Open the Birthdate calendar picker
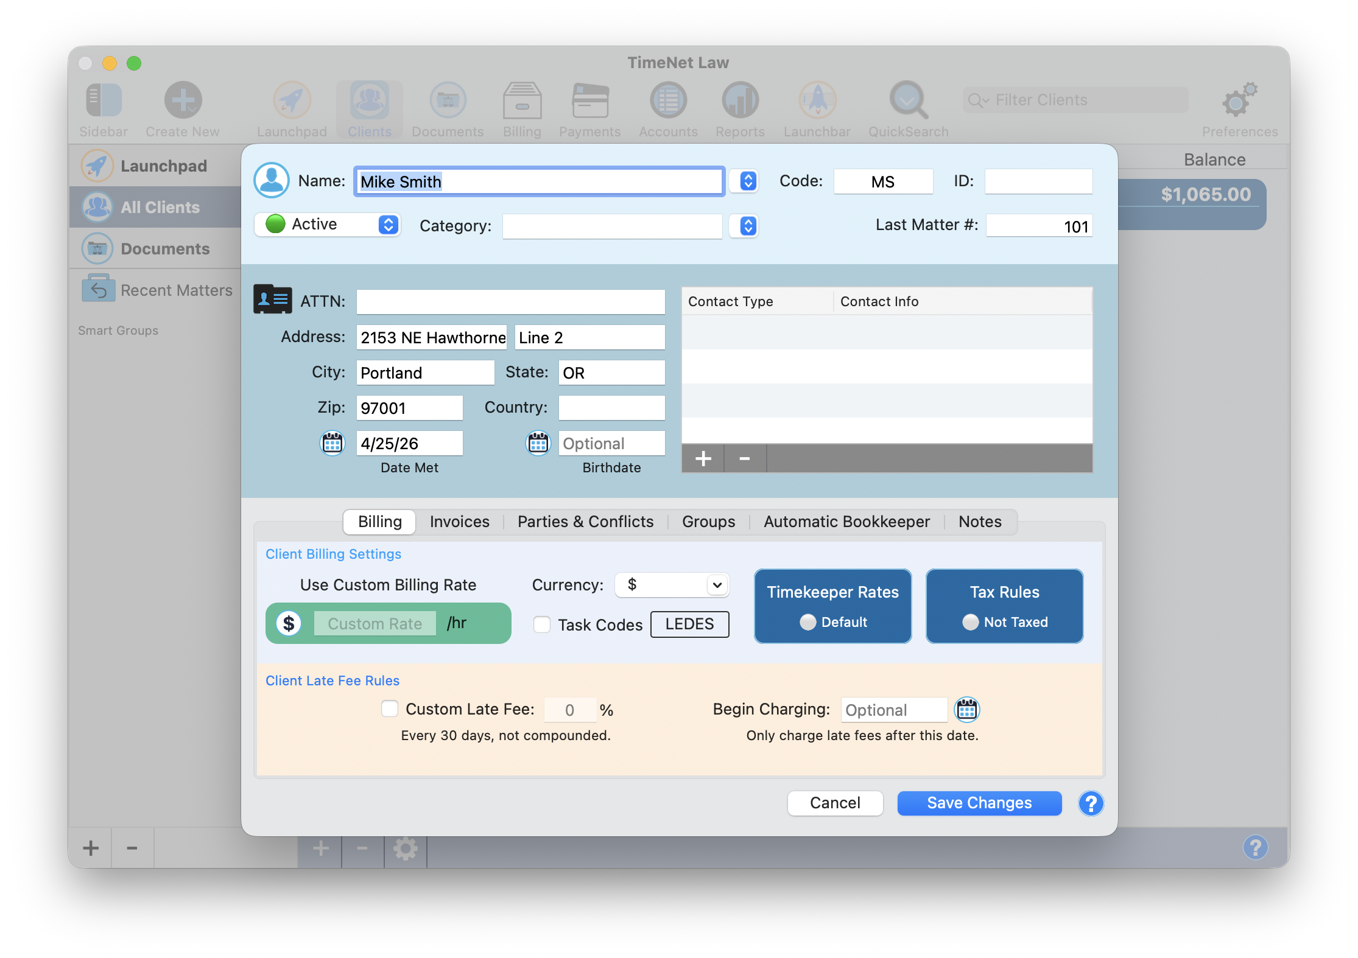The width and height of the screenshot is (1358, 958). 538,443
